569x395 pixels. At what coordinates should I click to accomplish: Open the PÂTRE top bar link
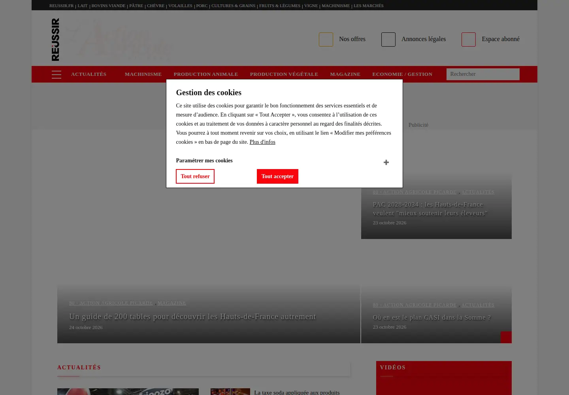coord(136,6)
